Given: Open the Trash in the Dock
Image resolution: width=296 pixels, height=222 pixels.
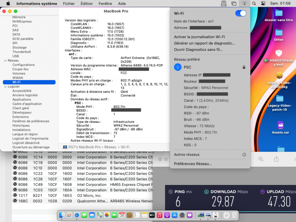Looking at the screenshot, I should point(234,215).
